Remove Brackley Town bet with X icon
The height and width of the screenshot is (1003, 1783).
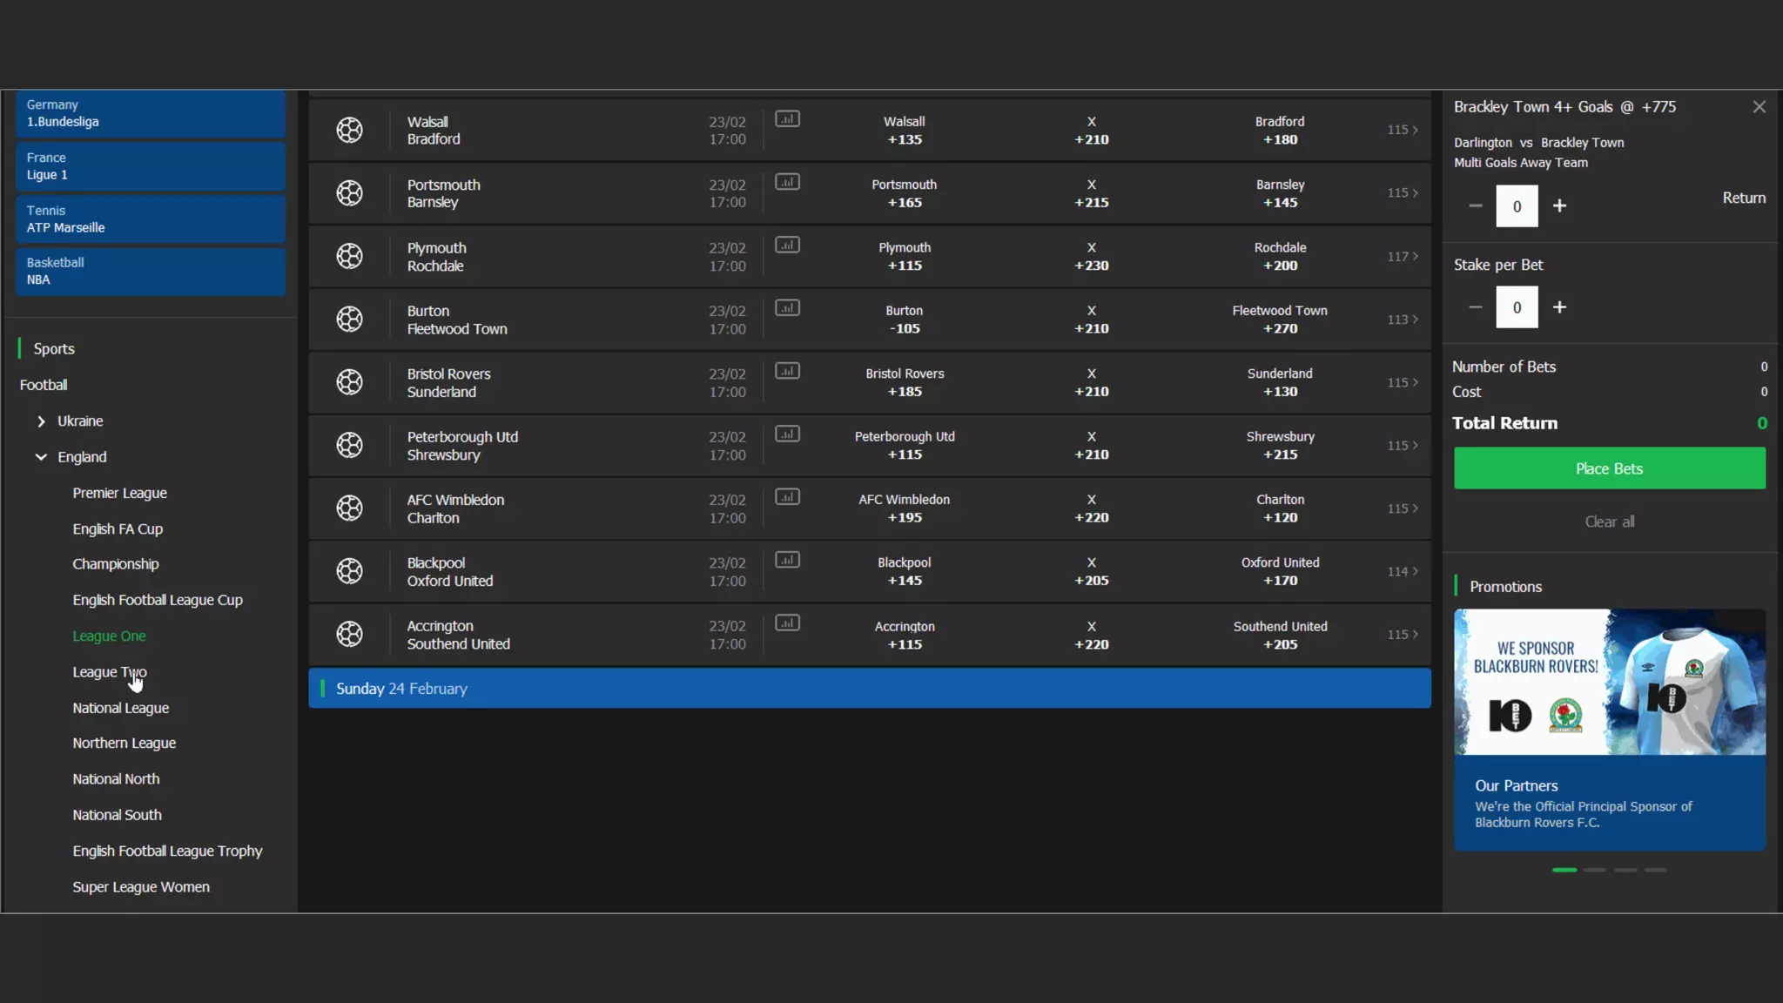point(1759,107)
